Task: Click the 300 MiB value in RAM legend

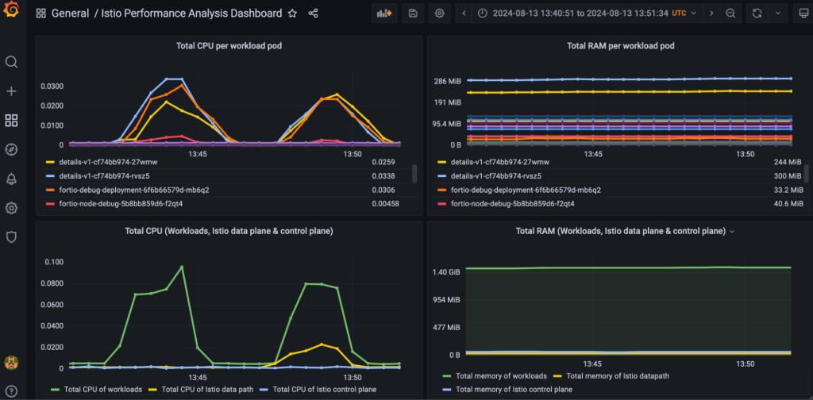Action: point(788,176)
